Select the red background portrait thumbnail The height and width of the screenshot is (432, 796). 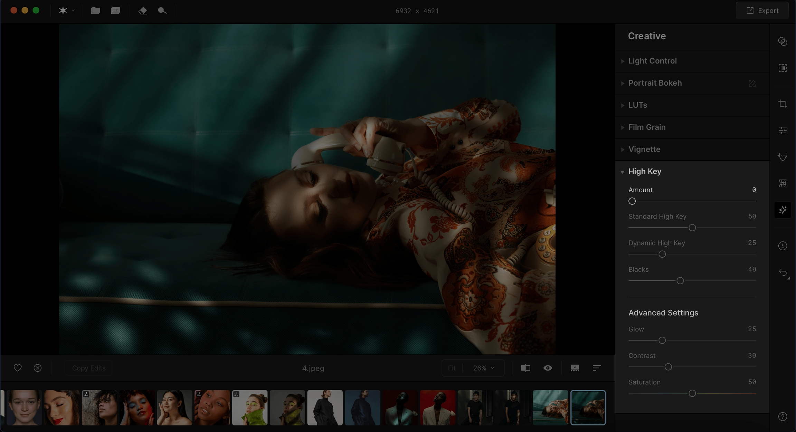[437, 407]
